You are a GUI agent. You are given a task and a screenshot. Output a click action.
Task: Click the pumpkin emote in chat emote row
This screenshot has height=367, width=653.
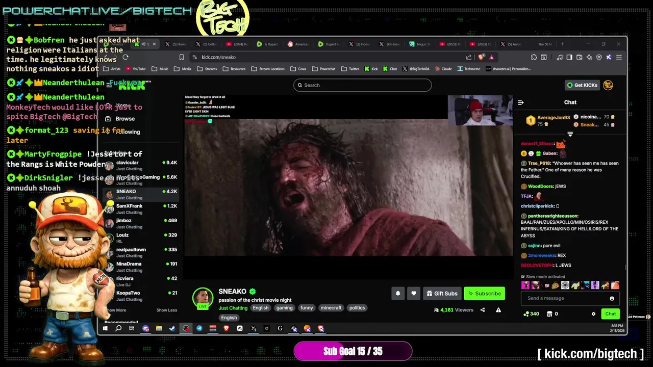[x=555, y=285]
